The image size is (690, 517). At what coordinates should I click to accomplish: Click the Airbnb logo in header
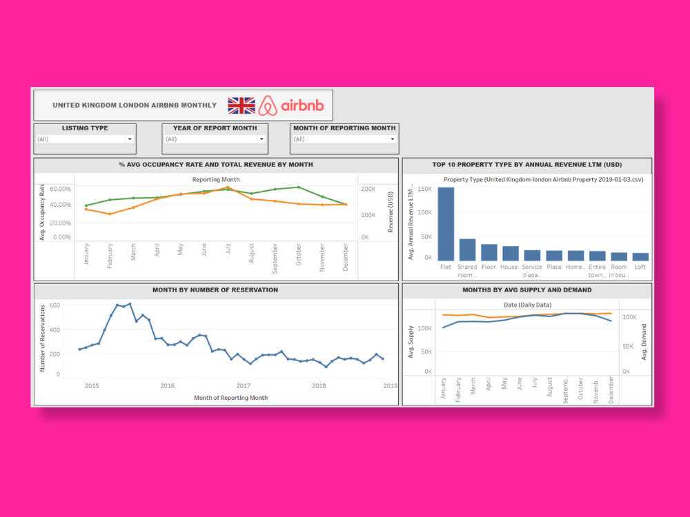click(291, 105)
